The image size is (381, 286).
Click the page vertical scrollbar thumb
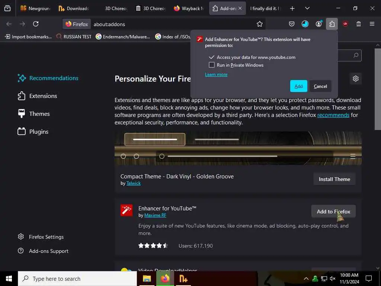pyautogui.click(x=378, y=89)
